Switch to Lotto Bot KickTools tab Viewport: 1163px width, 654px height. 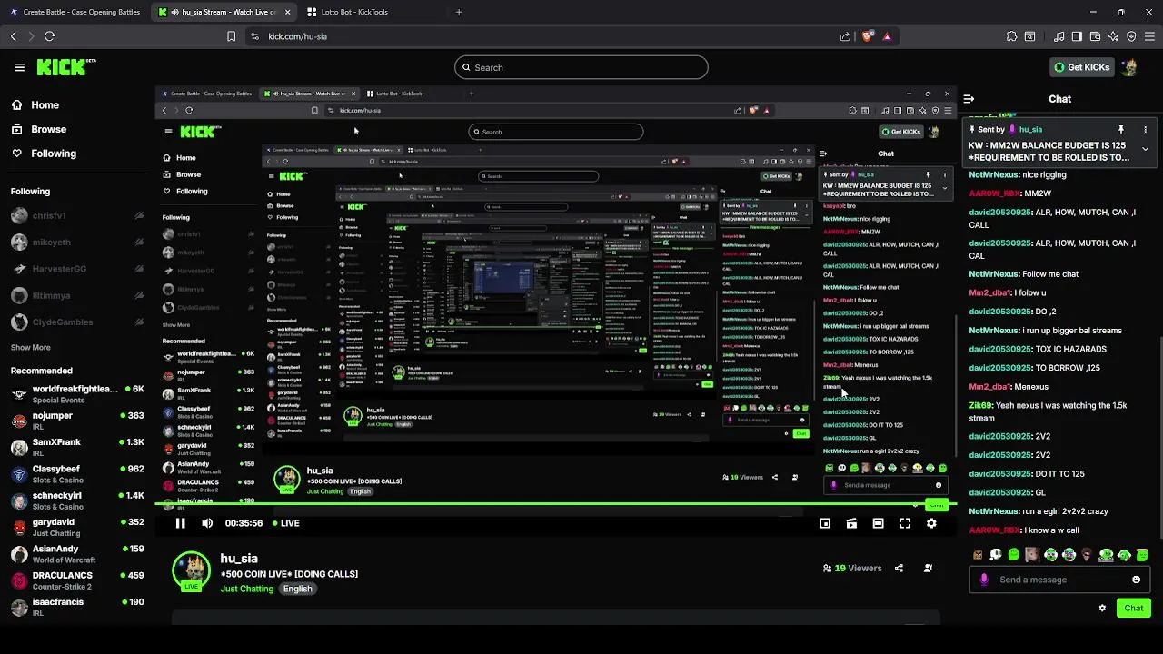coord(354,12)
